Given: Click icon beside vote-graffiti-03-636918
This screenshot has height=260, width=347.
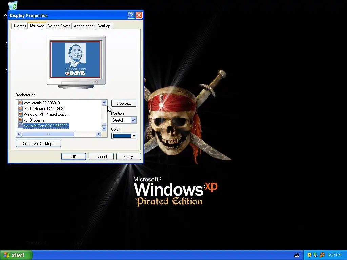Looking at the screenshot, I should pos(20,103).
